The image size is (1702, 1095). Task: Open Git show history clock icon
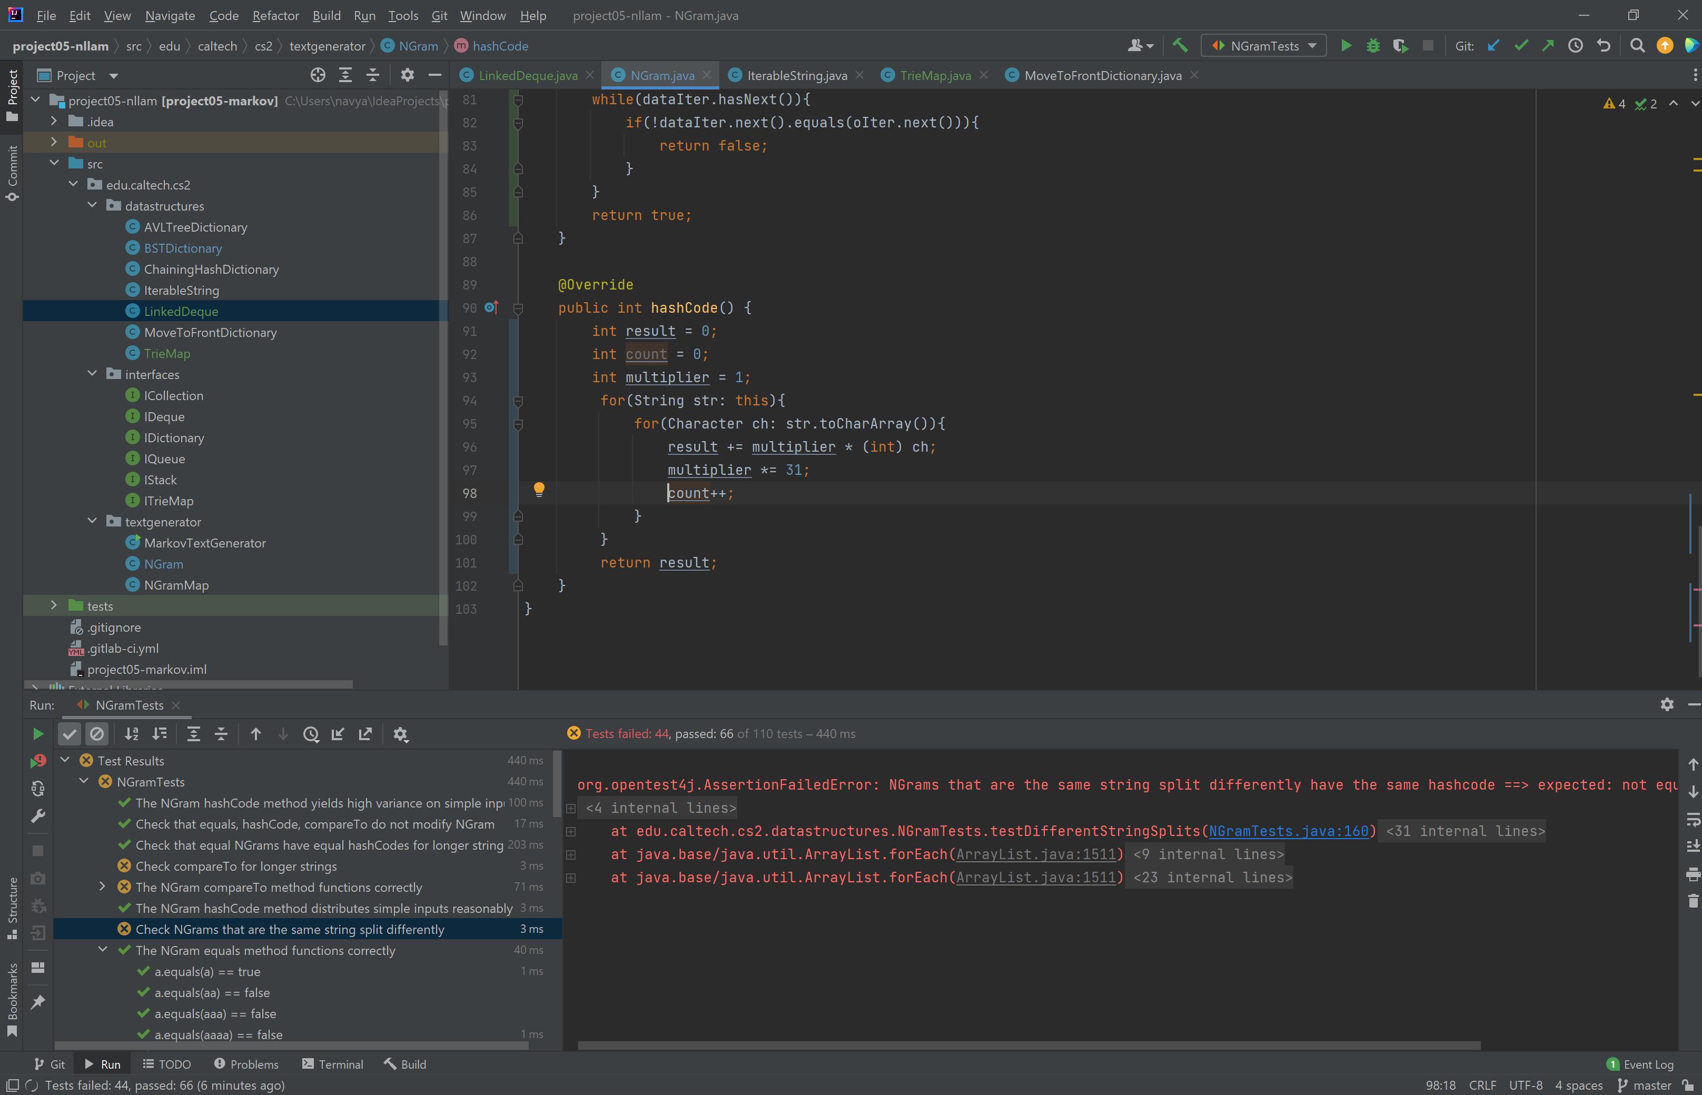point(1576,46)
